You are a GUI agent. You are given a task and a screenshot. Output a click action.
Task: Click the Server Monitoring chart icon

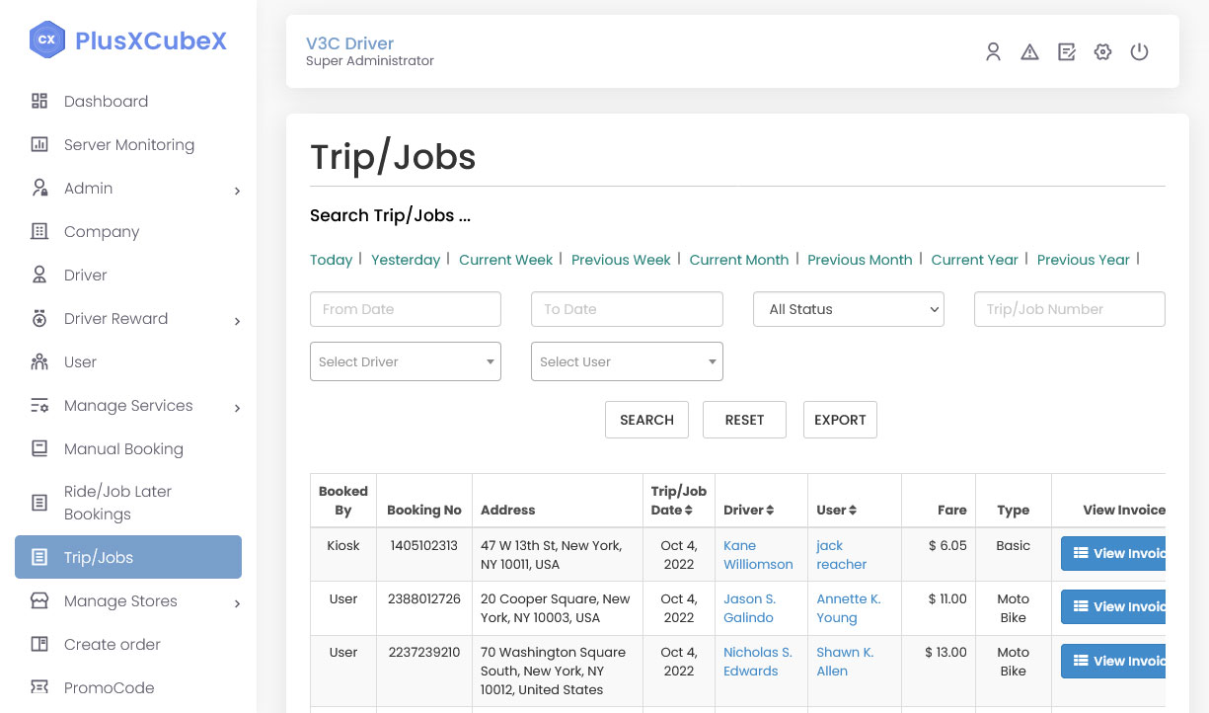[x=39, y=144]
